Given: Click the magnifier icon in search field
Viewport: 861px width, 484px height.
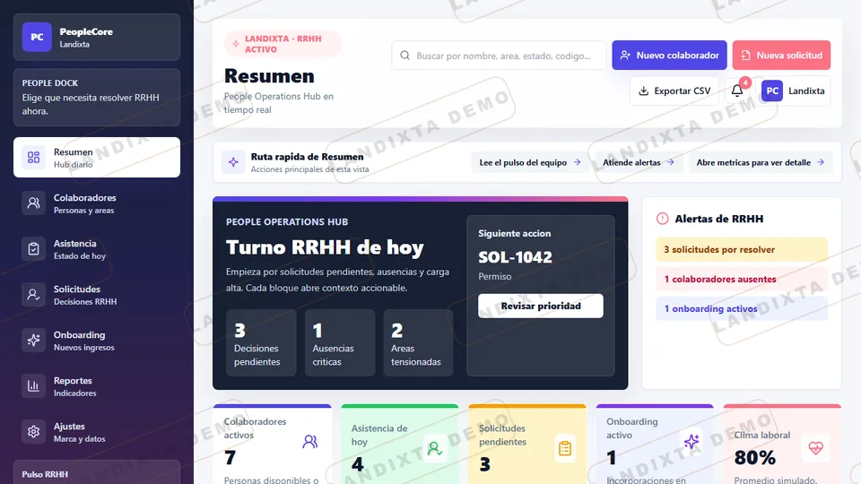Looking at the screenshot, I should (x=404, y=56).
